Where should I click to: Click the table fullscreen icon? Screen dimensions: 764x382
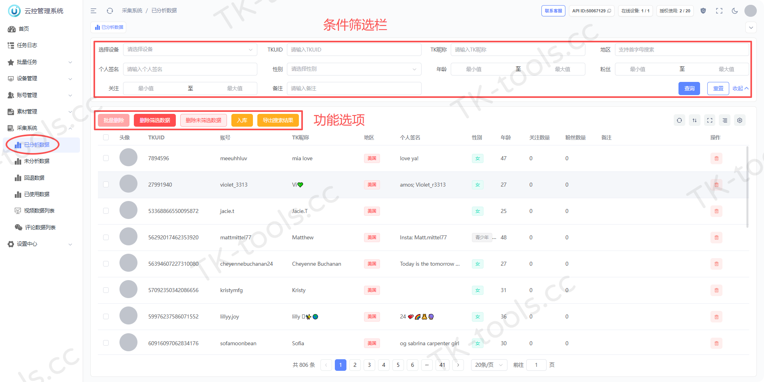coord(710,120)
